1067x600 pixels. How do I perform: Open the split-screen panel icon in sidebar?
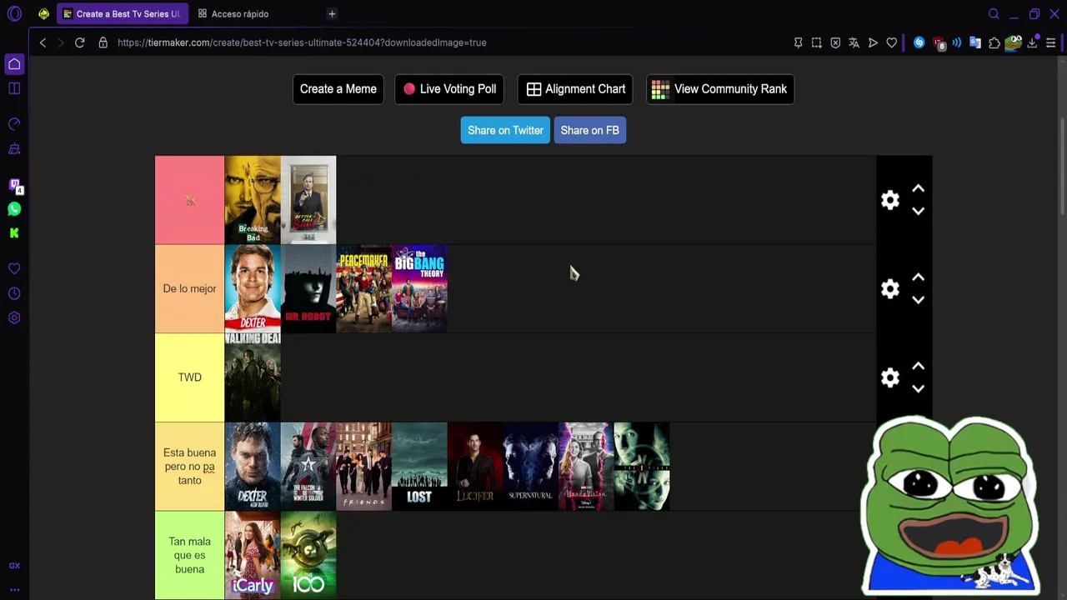coord(14,88)
